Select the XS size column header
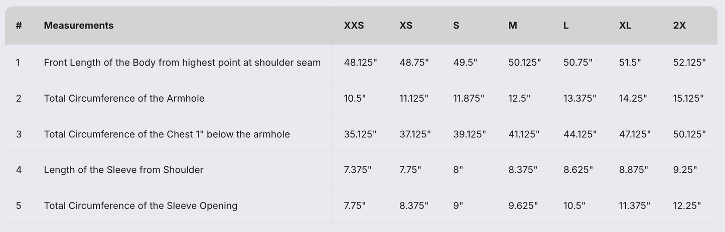Image resolution: width=725 pixels, height=232 pixels. tap(406, 26)
